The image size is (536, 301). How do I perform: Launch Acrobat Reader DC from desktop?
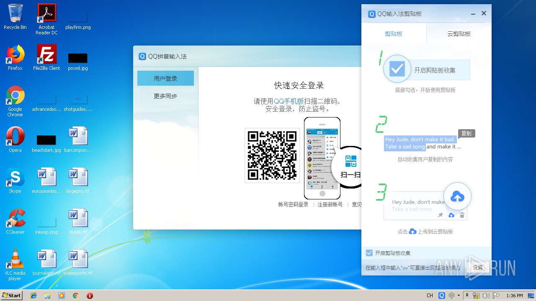[x=46, y=19]
